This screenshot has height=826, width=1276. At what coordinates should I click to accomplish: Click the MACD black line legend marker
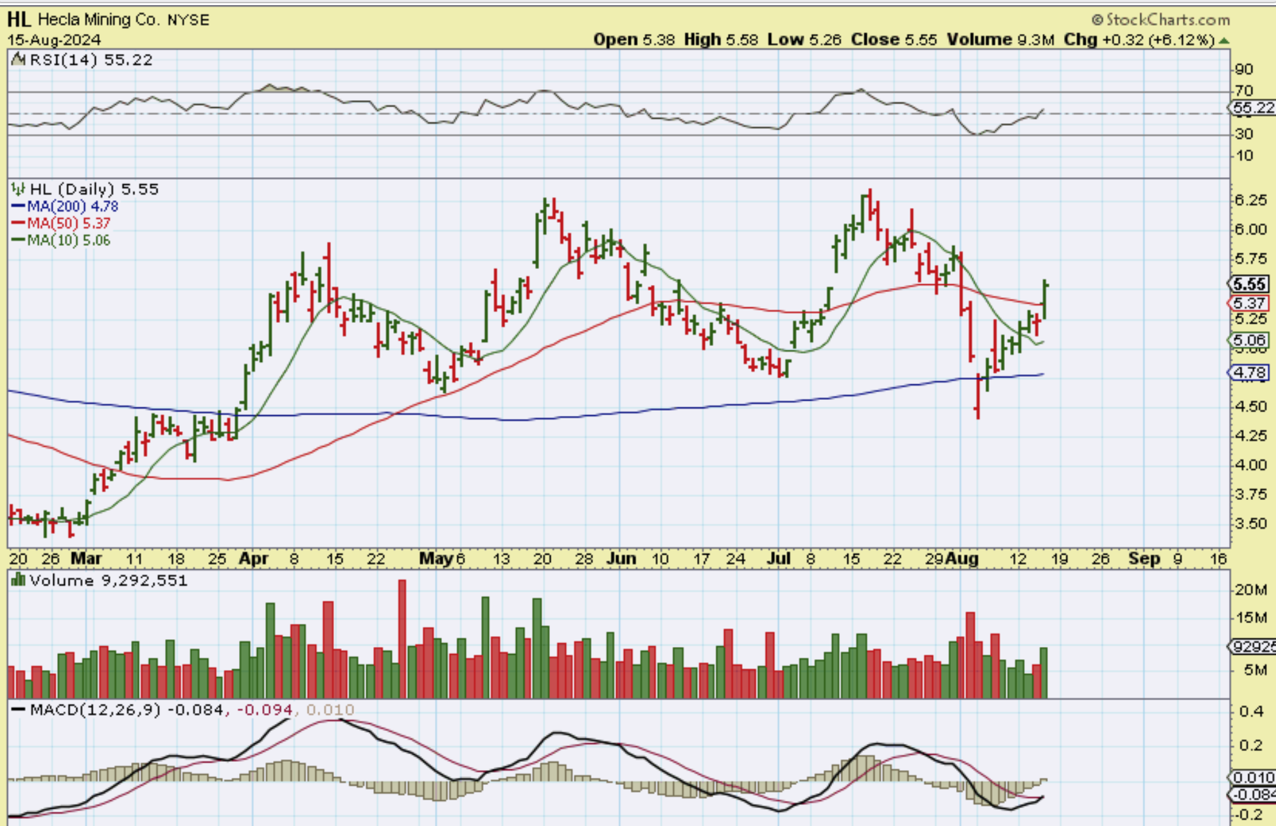pyautogui.click(x=19, y=710)
